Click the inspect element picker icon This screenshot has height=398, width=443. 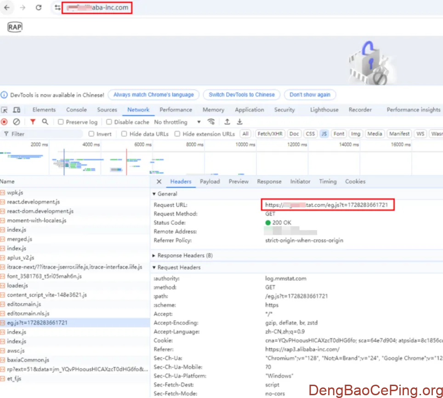pos(5,110)
